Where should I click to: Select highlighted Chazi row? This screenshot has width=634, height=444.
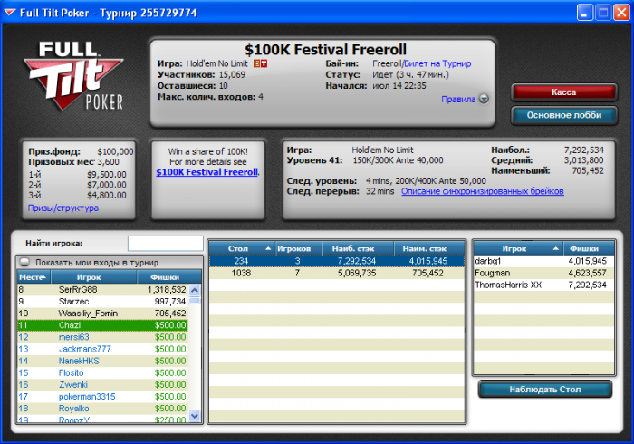tap(102, 325)
